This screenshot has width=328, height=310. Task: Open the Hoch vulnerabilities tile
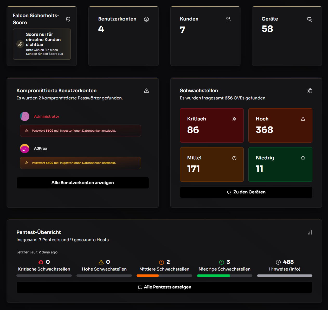[x=280, y=125]
